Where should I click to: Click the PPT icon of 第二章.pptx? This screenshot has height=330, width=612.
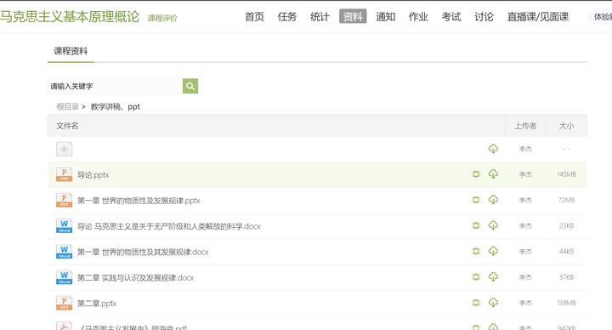pos(64,303)
